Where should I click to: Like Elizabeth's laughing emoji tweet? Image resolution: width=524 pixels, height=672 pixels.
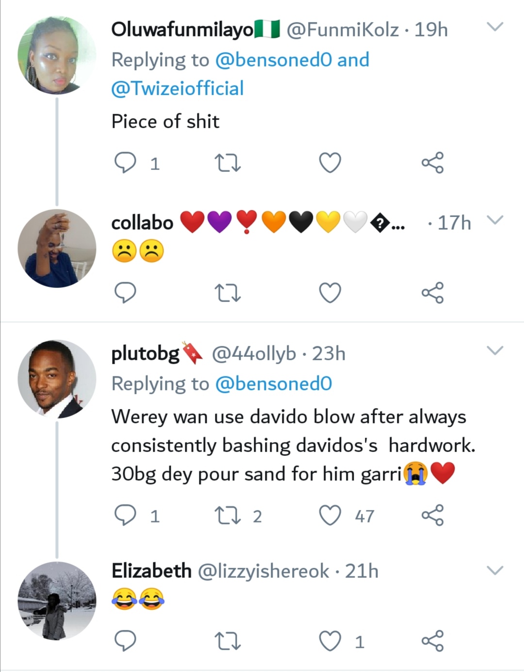coord(330,641)
